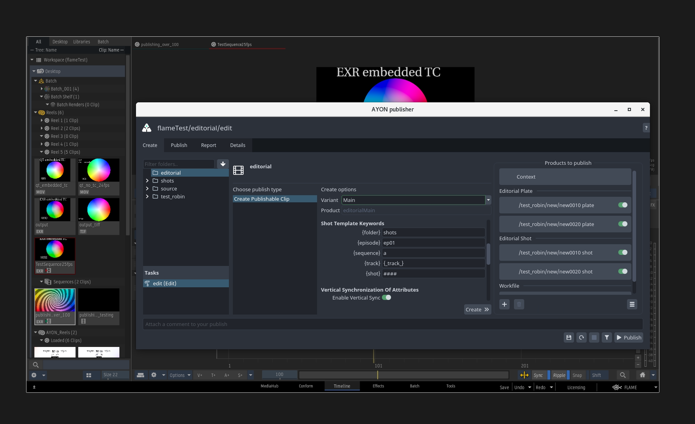Click the Context card in Products to publish
695x424 pixels.
point(565,177)
